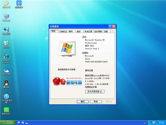This screenshot has height=125, width=166.
Task: Switch to the 计算机名 tab
Action: 63,32
